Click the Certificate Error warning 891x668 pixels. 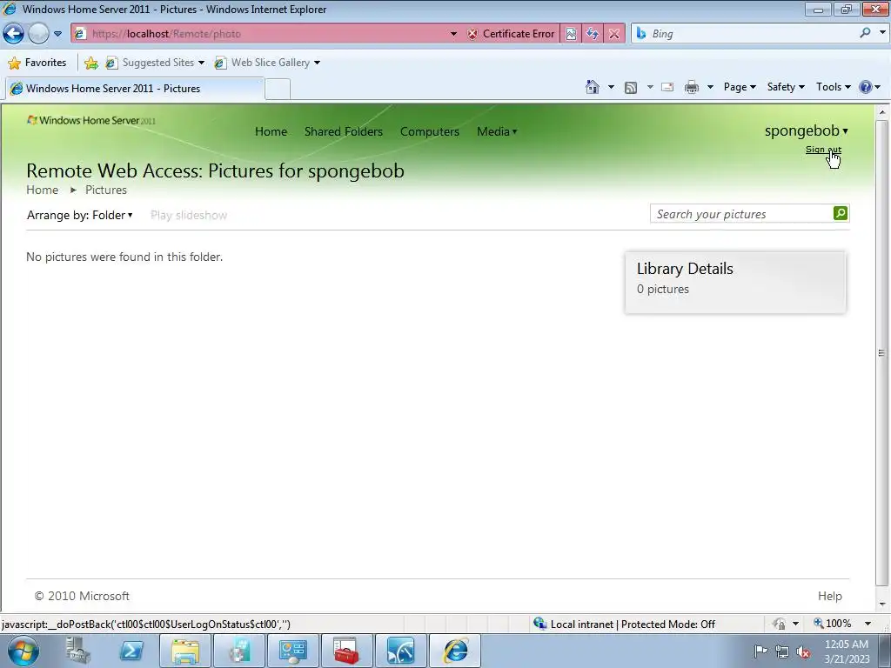(x=510, y=34)
